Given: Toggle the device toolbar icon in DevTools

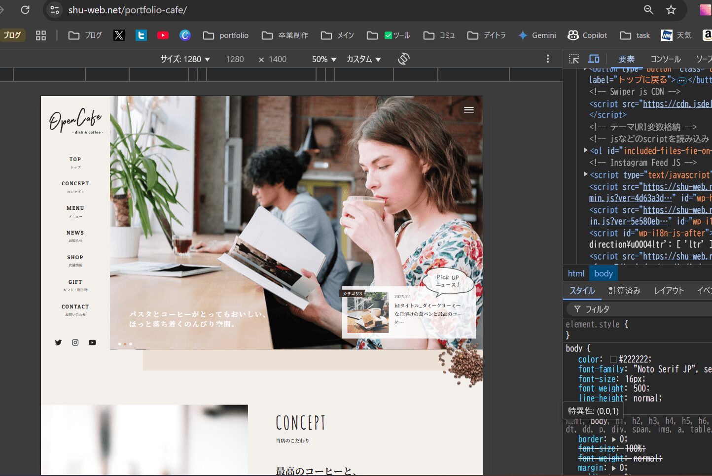Looking at the screenshot, I should pos(594,59).
